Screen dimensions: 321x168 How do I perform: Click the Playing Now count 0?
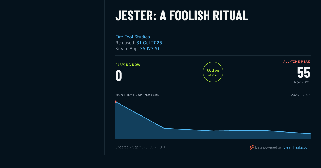(x=119, y=75)
